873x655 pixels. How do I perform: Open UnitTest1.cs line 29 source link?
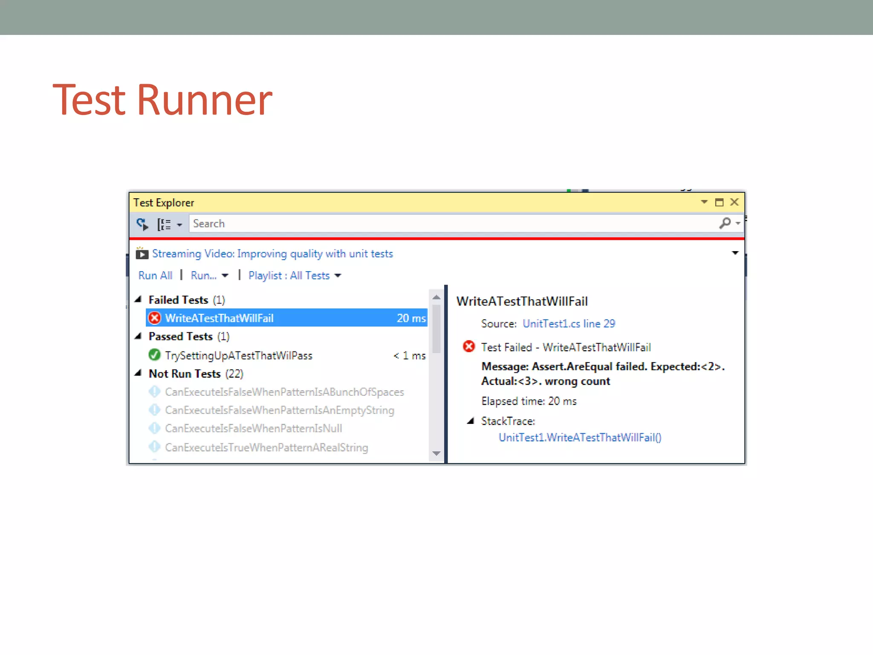pos(569,324)
